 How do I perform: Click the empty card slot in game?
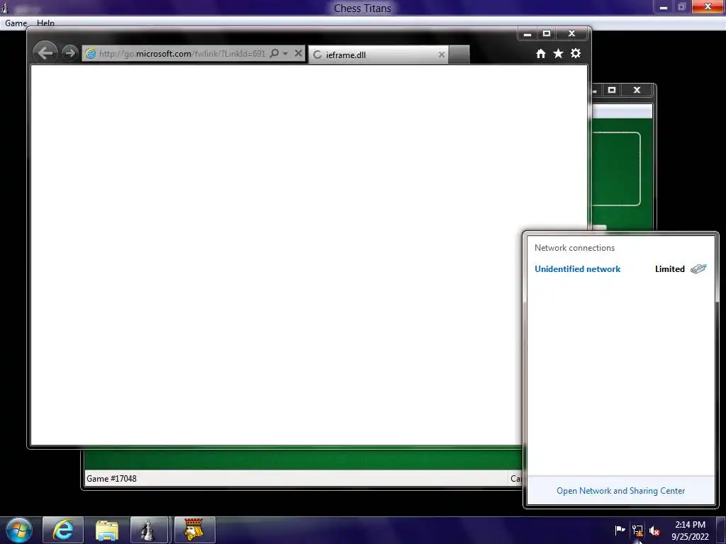(x=617, y=169)
